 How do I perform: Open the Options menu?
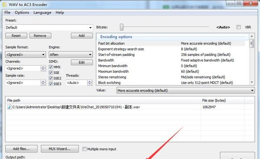point(22,13)
